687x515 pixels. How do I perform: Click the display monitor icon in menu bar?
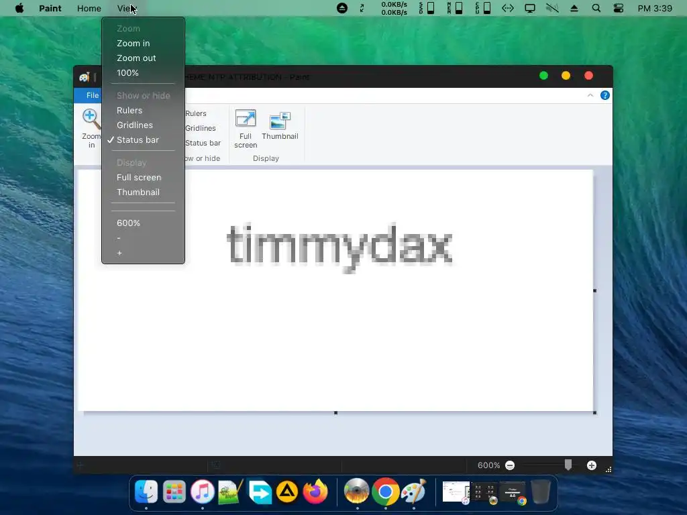point(530,8)
